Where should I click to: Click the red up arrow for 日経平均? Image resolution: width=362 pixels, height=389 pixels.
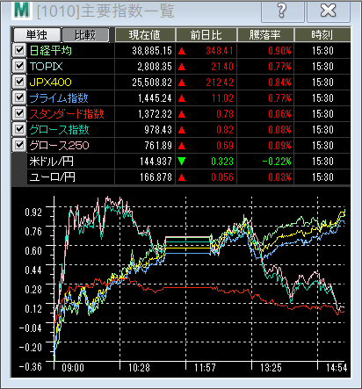pyautogui.click(x=182, y=51)
